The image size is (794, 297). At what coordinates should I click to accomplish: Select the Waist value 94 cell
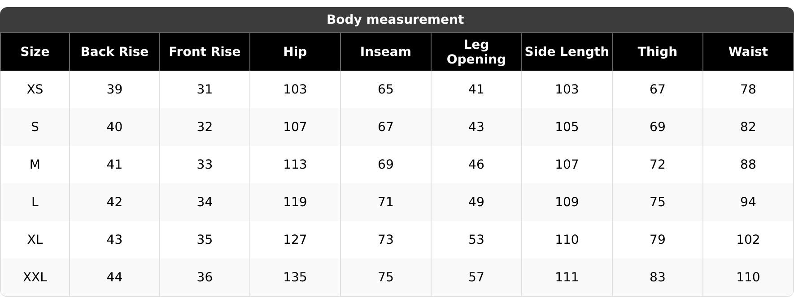(748, 202)
